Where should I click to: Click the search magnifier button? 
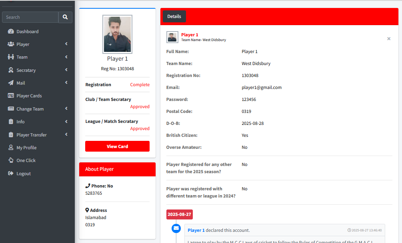point(65,17)
